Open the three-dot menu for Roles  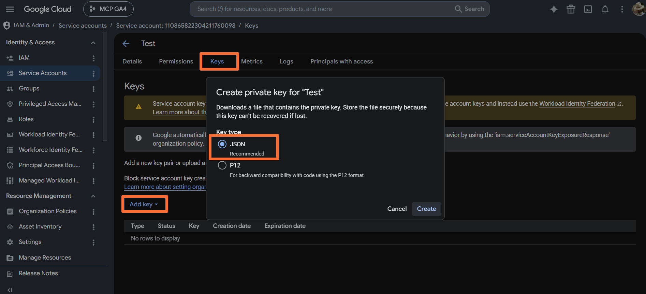click(x=93, y=120)
